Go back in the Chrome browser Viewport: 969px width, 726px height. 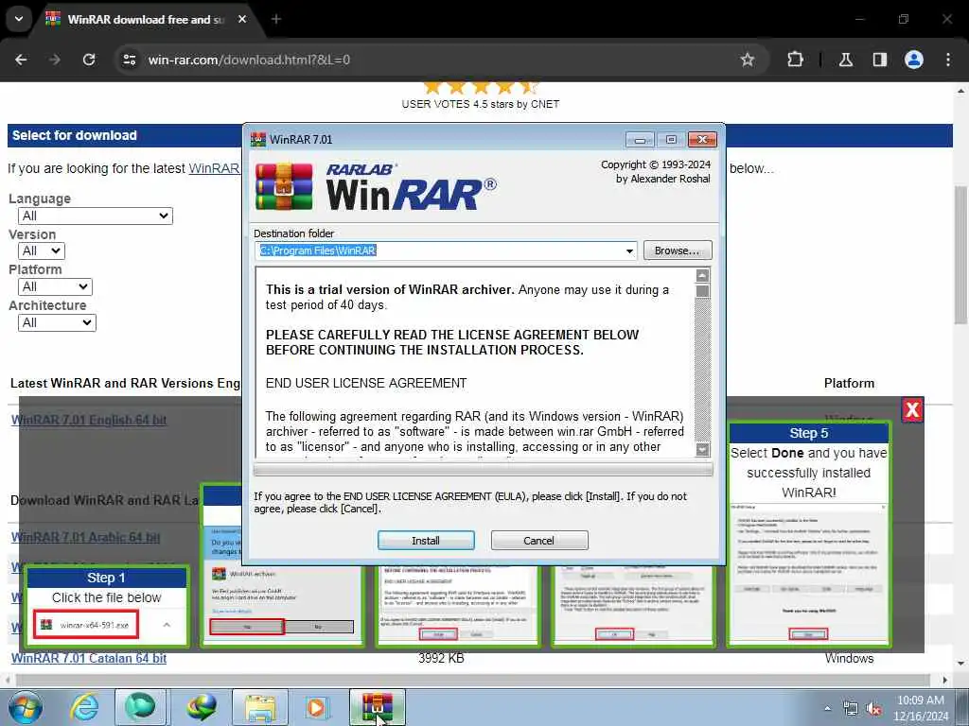click(x=21, y=60)
